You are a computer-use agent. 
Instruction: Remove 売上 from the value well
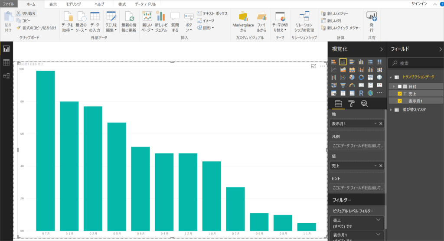(x=381, y=166)
